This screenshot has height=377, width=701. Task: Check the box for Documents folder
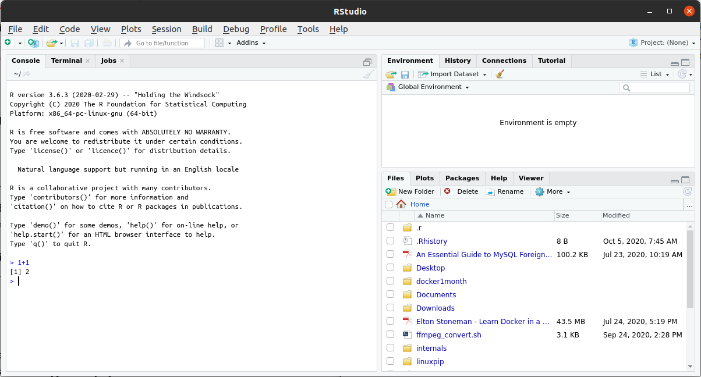tap(390, 294)
